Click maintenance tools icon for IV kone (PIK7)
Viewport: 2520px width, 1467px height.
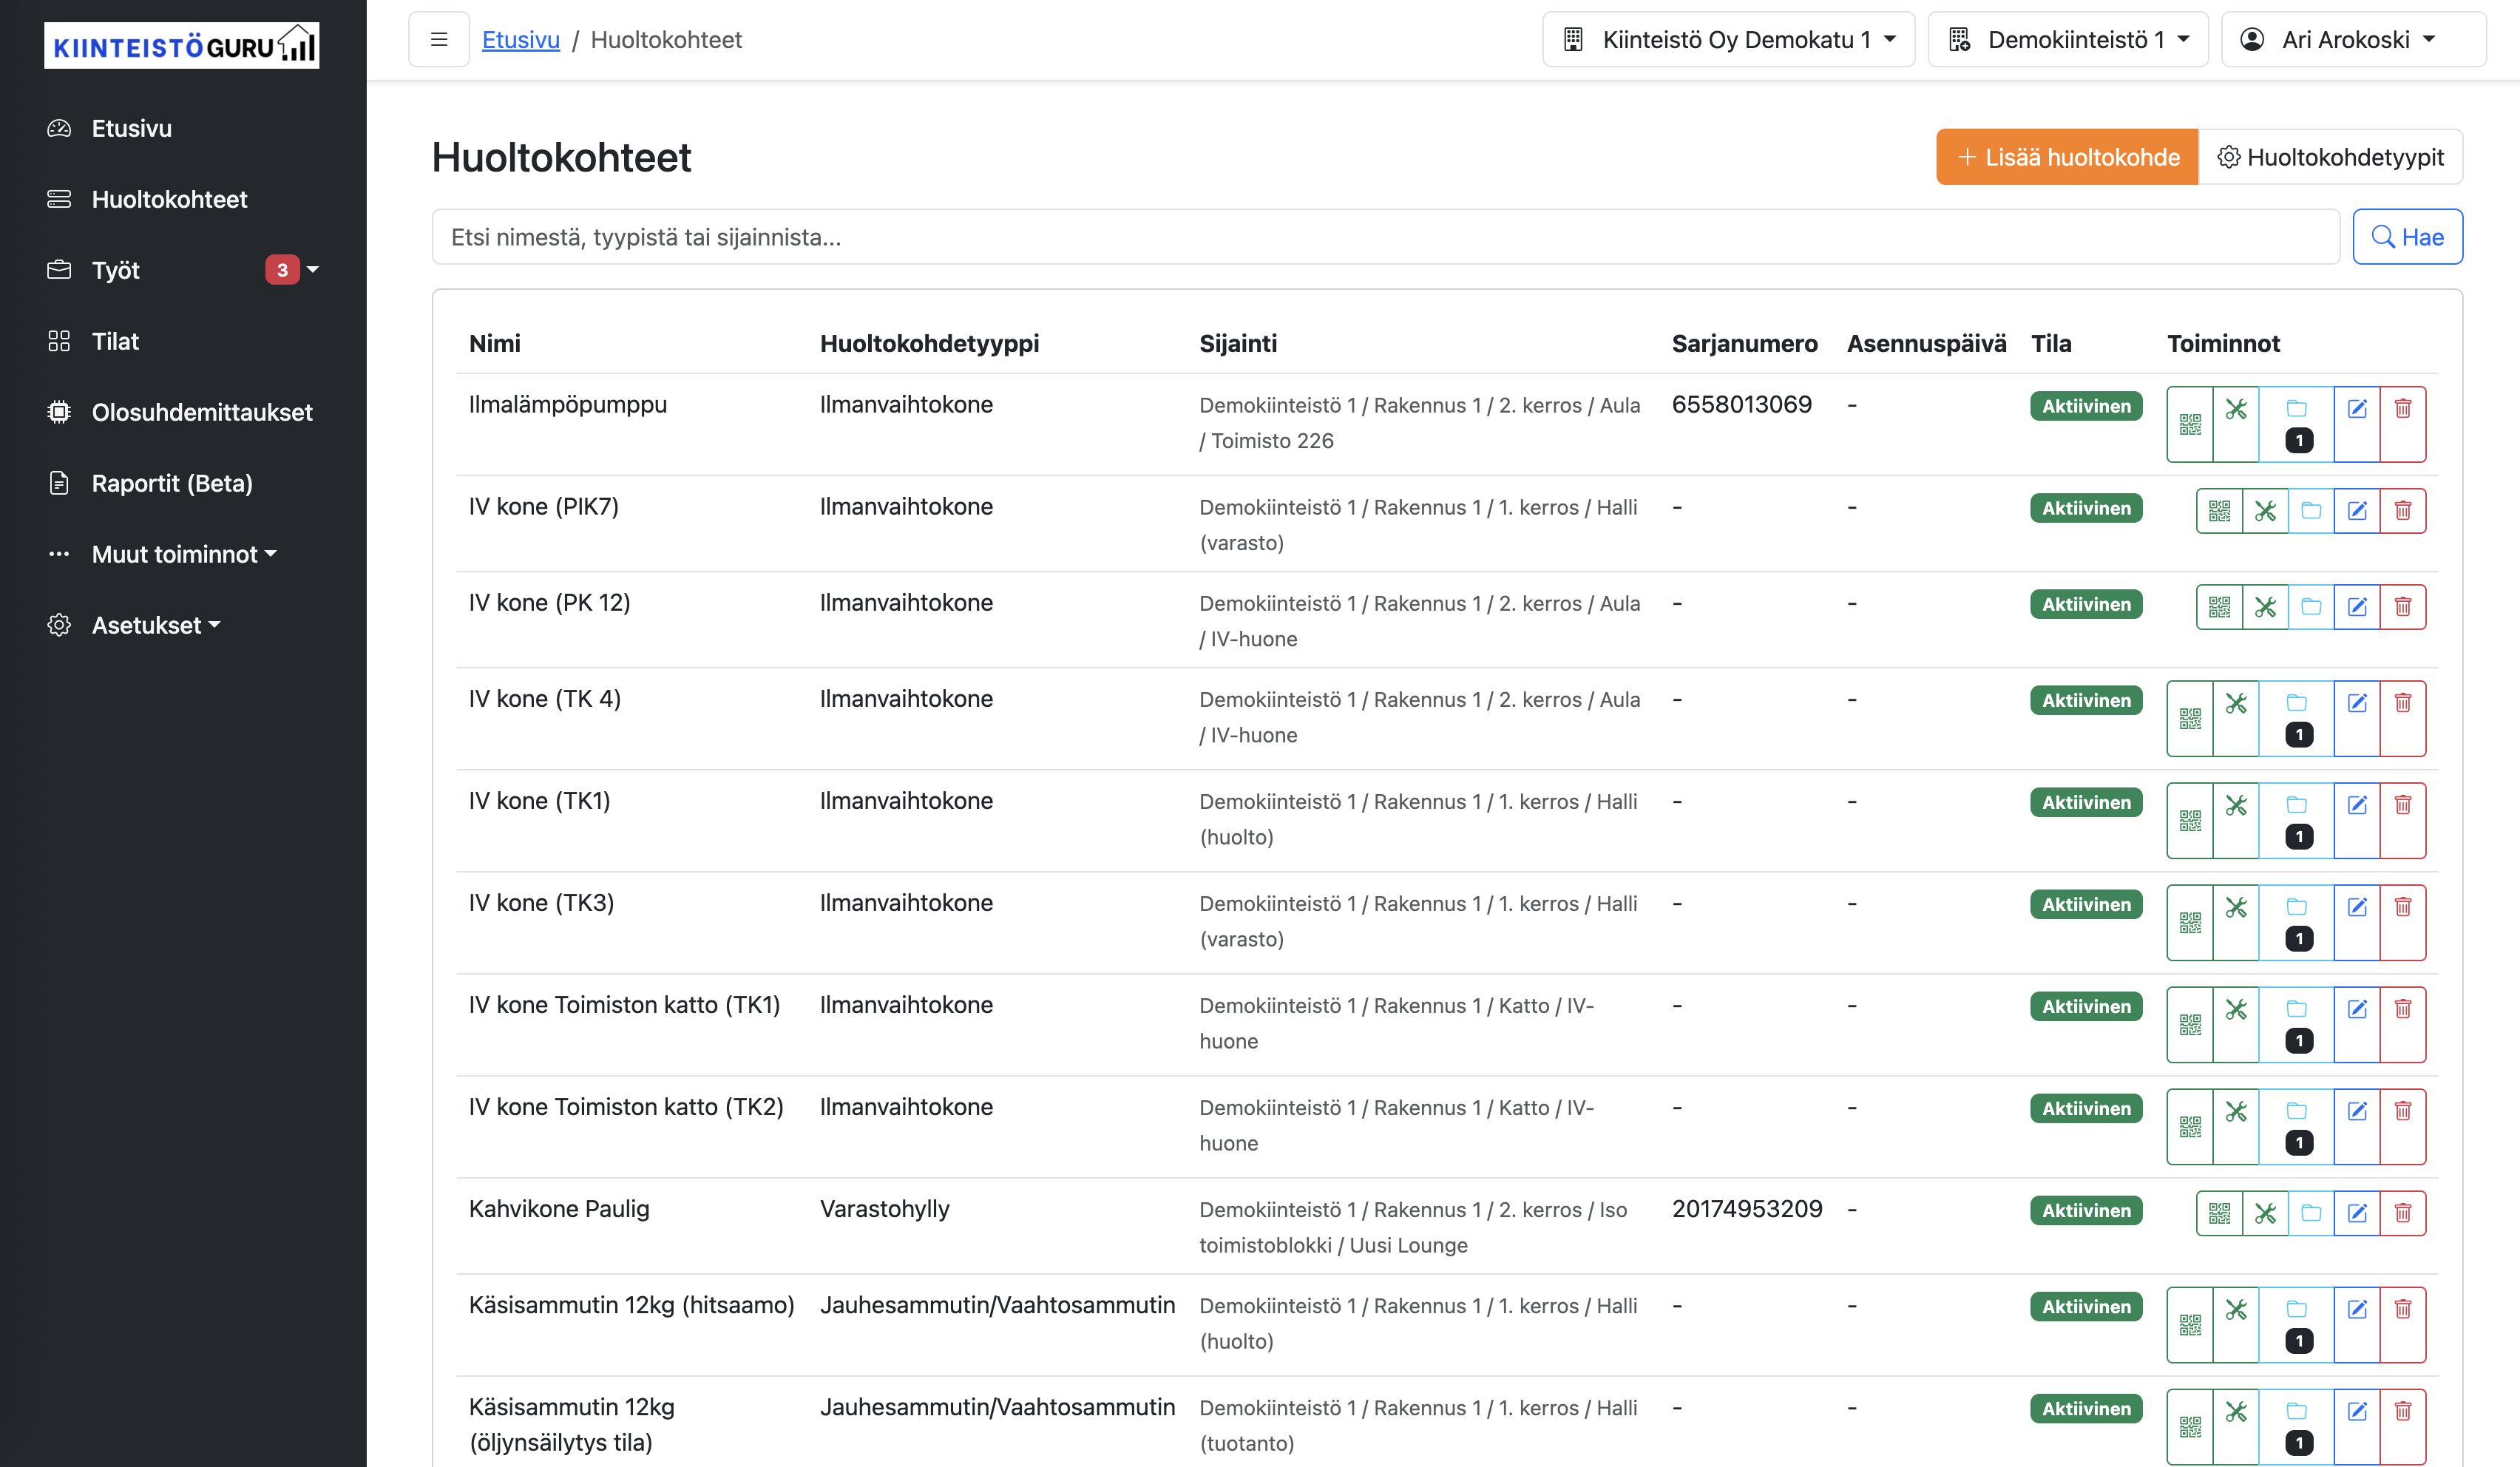2265,511
